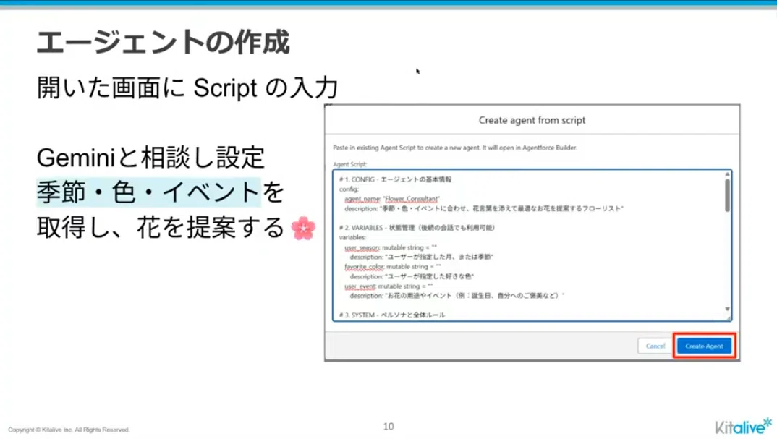Click the '# 2. VARIABLES' comment line
777x439 pixels.
click(x=417, y=228)
